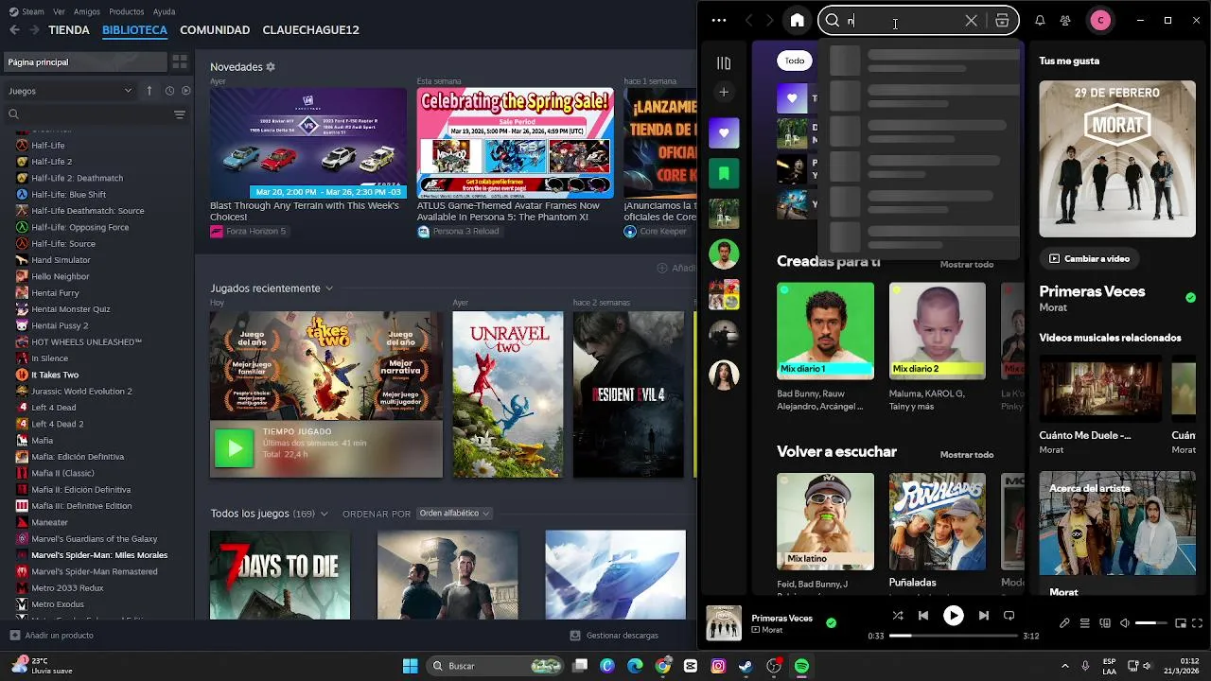Image resolution: width=1211 pixels, height=681 pixels.
Task: Open the Spotify Browse icon
Action: point(1002,20)
